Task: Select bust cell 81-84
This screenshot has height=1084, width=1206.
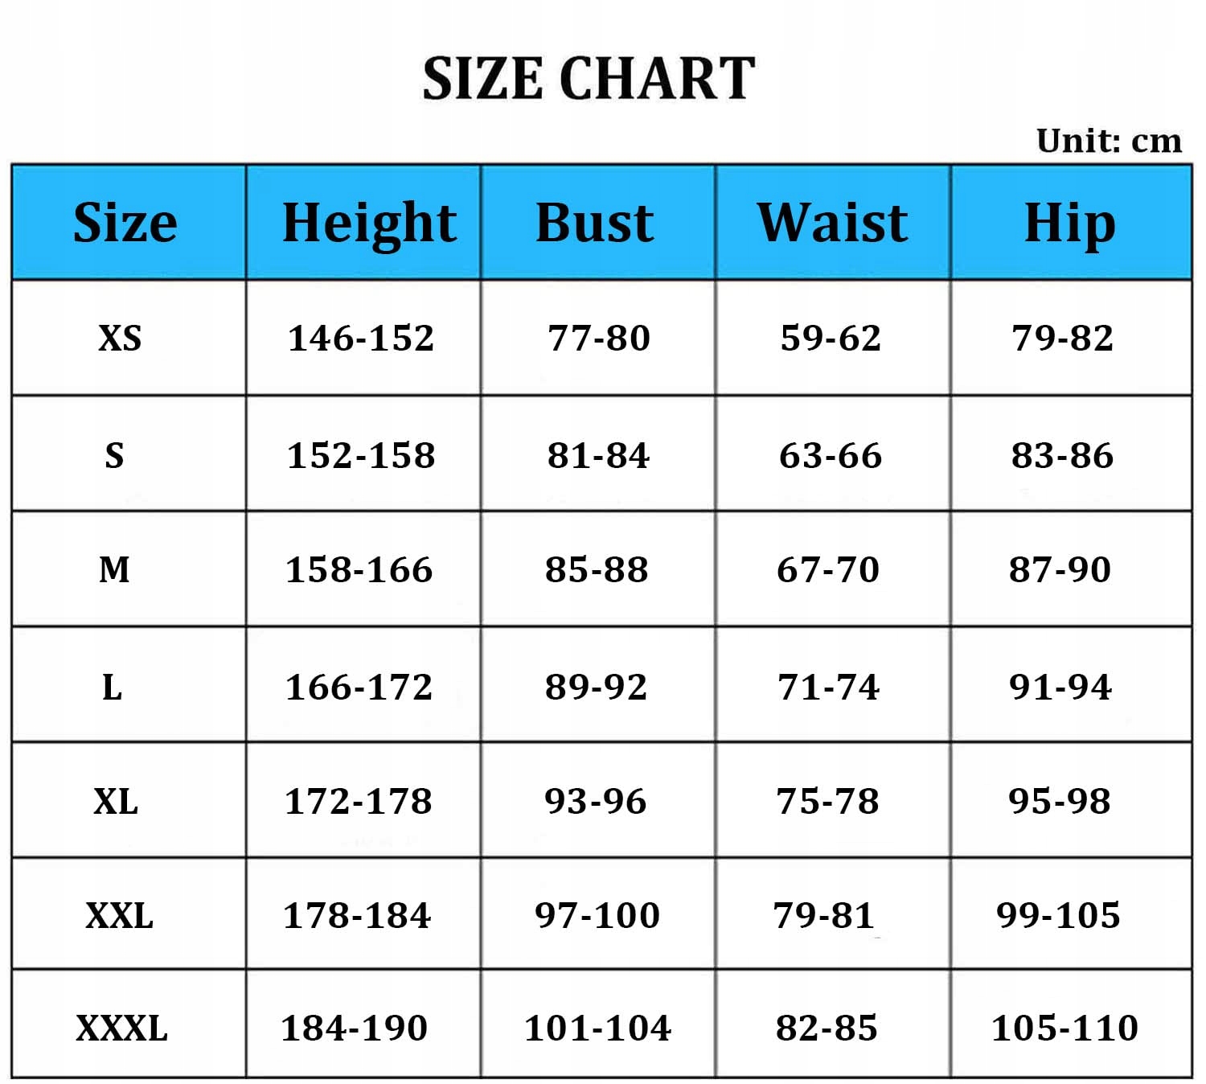Action: pos(598,455)
